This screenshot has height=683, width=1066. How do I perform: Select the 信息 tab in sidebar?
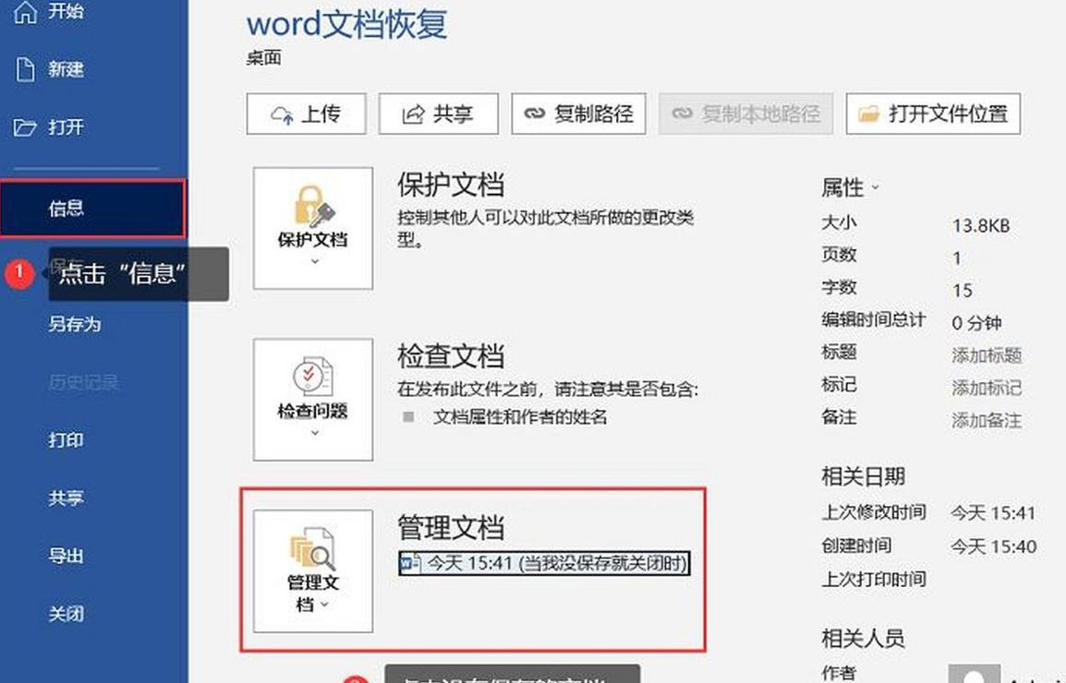pyautogui.click(x=92, y=209)
